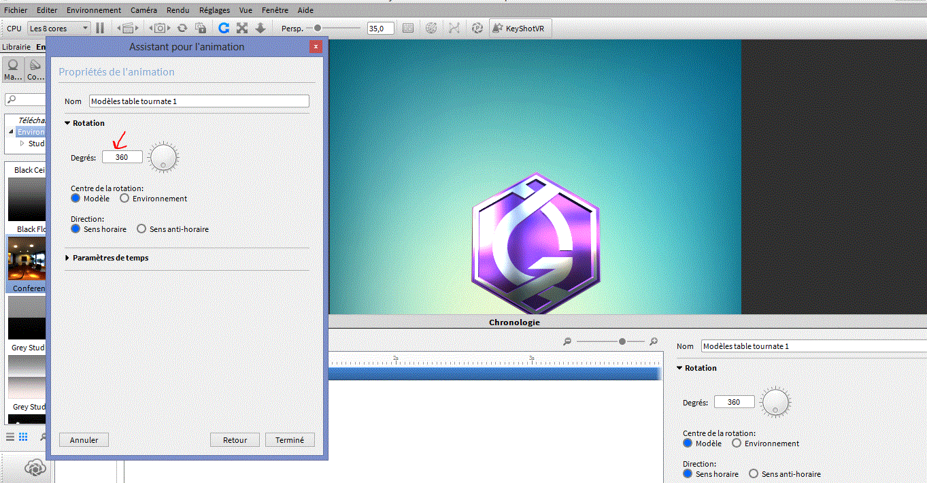The image size is (927, 483).
Task: Click the geometry view icon after the 35,0 field
Action: (x=408, y=28)
